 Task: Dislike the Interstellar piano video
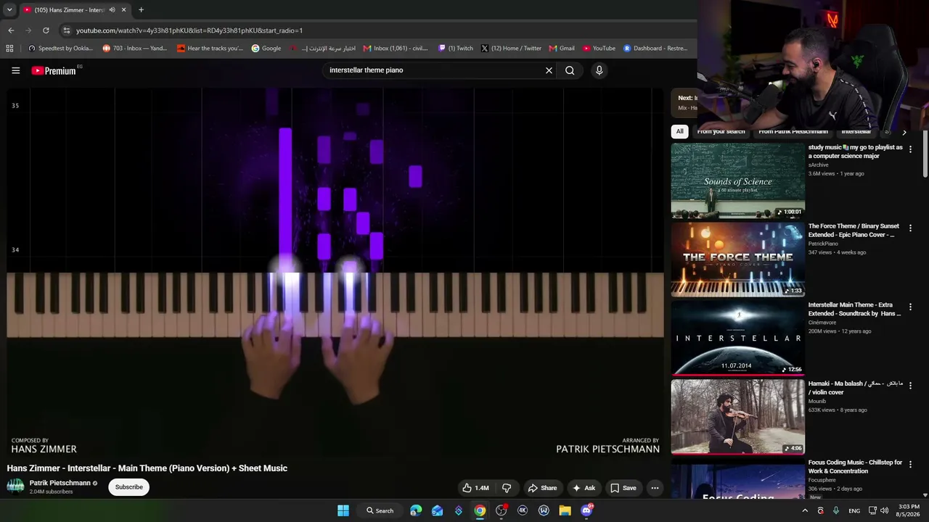tap(507, 488)
